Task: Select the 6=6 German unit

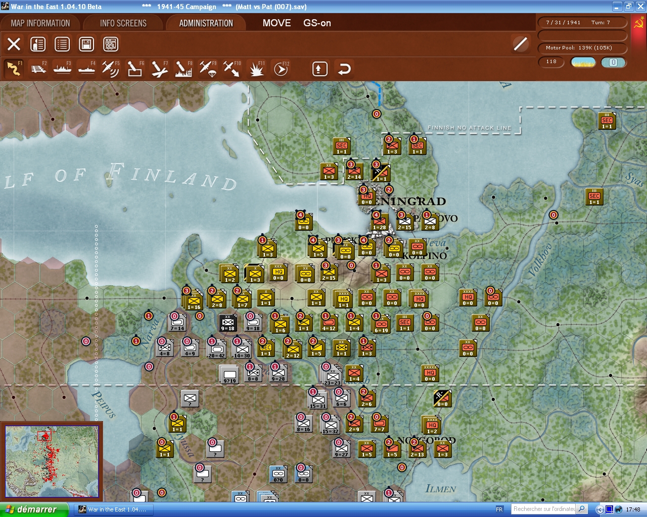Action: 342,399
